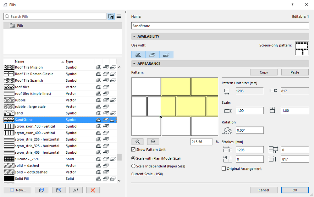Image resolution: width=314 pixels, height=197 pixels.
Task: Select Scale Independent (Paper Size)
Action: pos(134,166)
